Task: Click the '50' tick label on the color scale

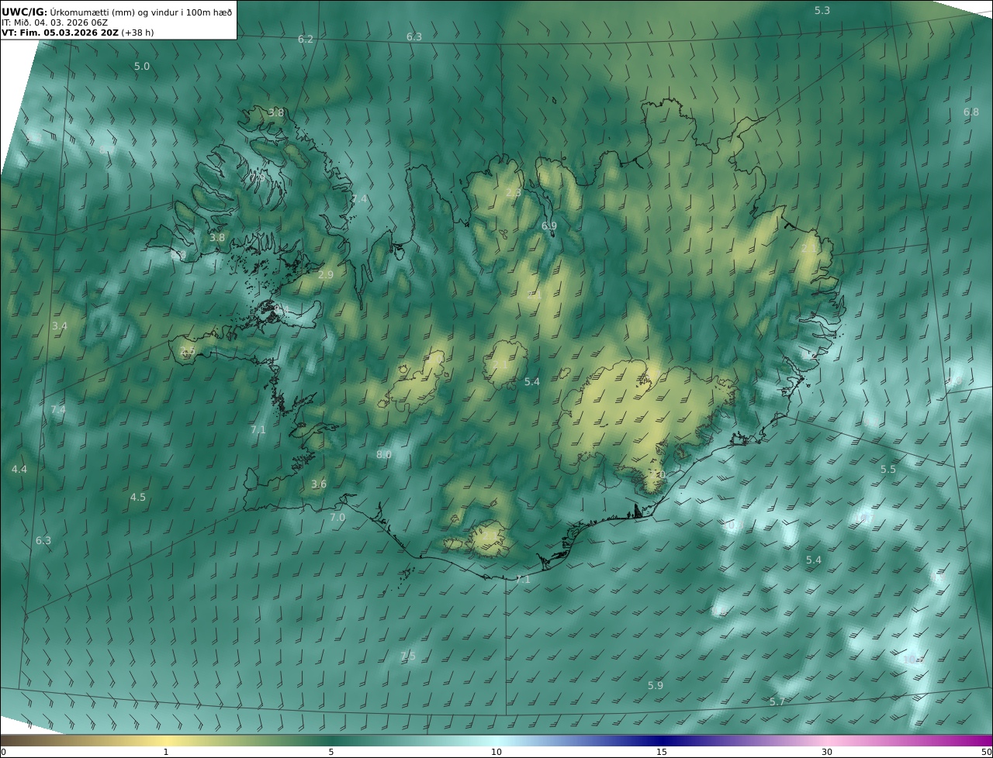Action: pyautogui.click(x=987, y=752)
